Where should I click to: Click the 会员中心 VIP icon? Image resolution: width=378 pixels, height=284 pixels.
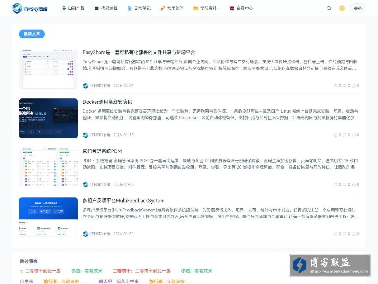[x=232, y=9]
